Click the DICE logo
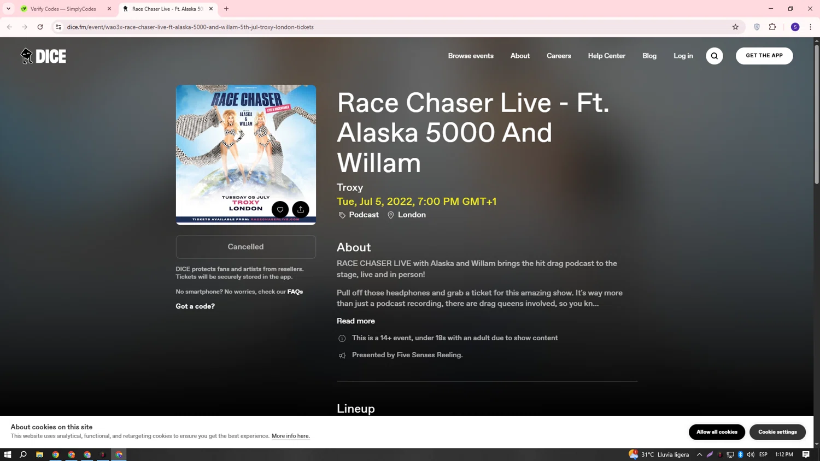This screenshot has height=461, width=820. click(43, 56)
